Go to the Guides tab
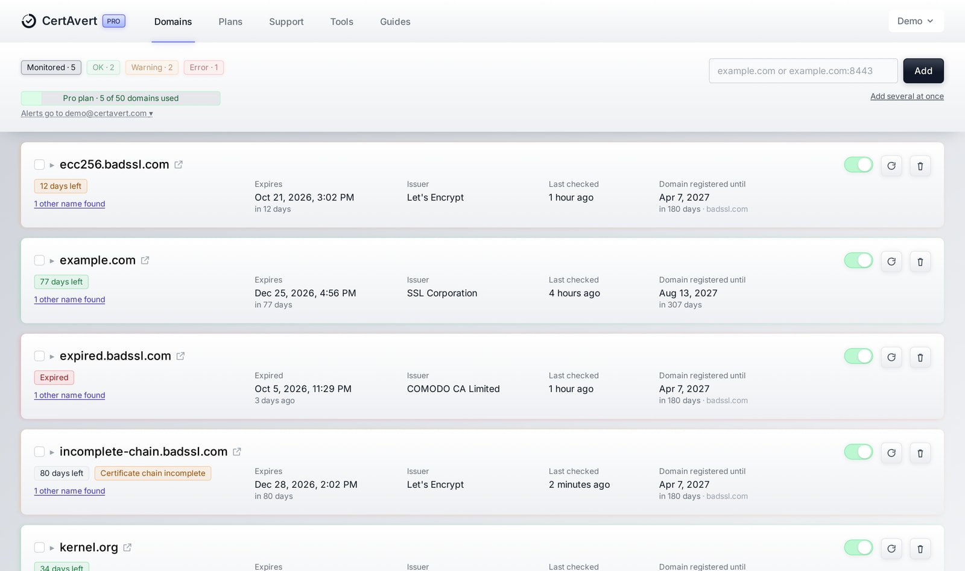Image resolution: width=965 pixels, height=571 pixels. tap(395, 22)
